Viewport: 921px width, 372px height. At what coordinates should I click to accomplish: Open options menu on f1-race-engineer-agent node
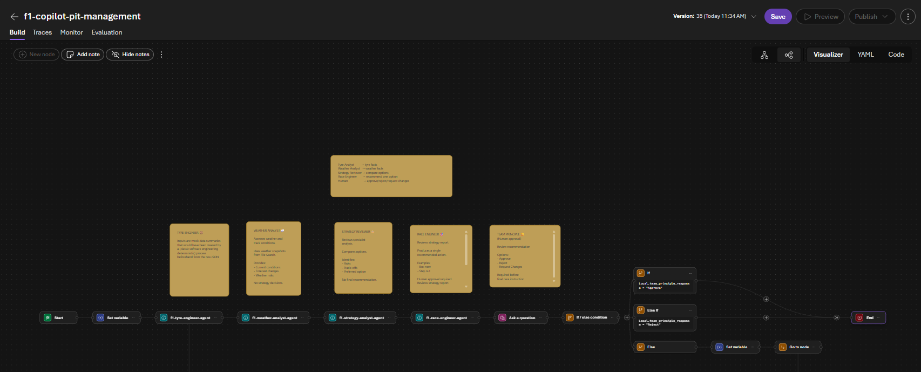click(x=472, y=317)
